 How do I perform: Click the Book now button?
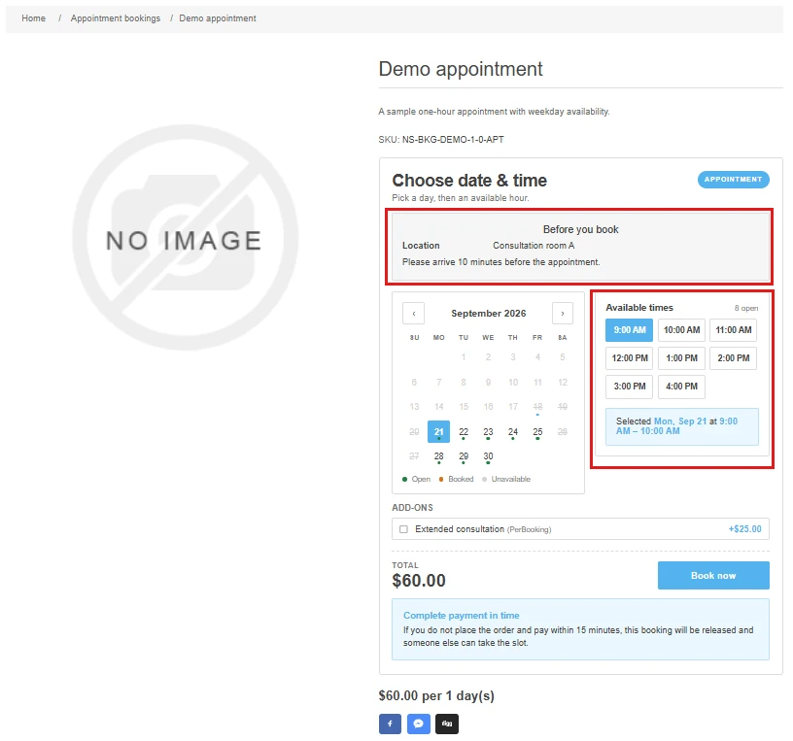tap(713, 575)
